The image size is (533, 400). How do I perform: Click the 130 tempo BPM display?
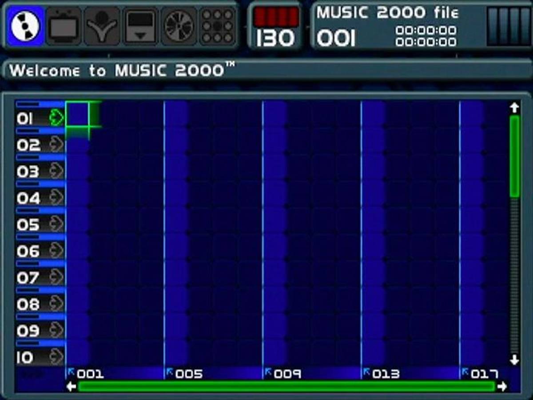click(275, 39)
